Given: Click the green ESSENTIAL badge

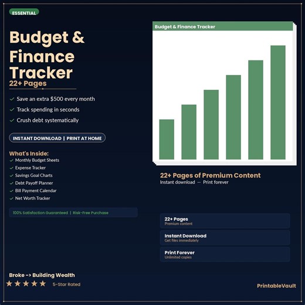Looking at the screenshot, I should coord(24,12).
